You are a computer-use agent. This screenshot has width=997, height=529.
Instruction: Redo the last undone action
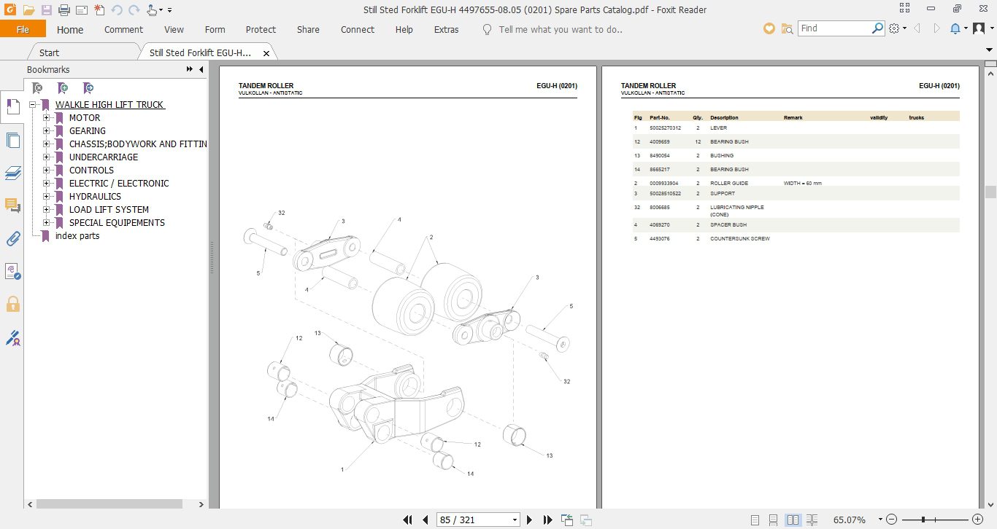click(134, 10)
